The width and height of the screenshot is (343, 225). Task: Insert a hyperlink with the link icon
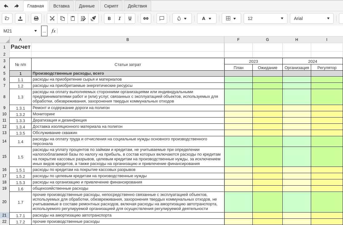146,18
